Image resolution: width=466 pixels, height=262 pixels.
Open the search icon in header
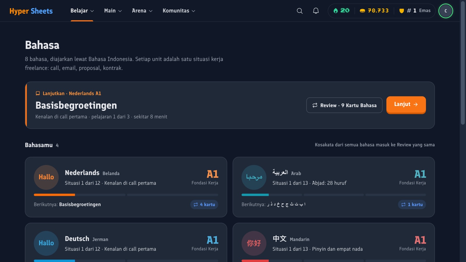pyautogui.click(x=300, y=11)
